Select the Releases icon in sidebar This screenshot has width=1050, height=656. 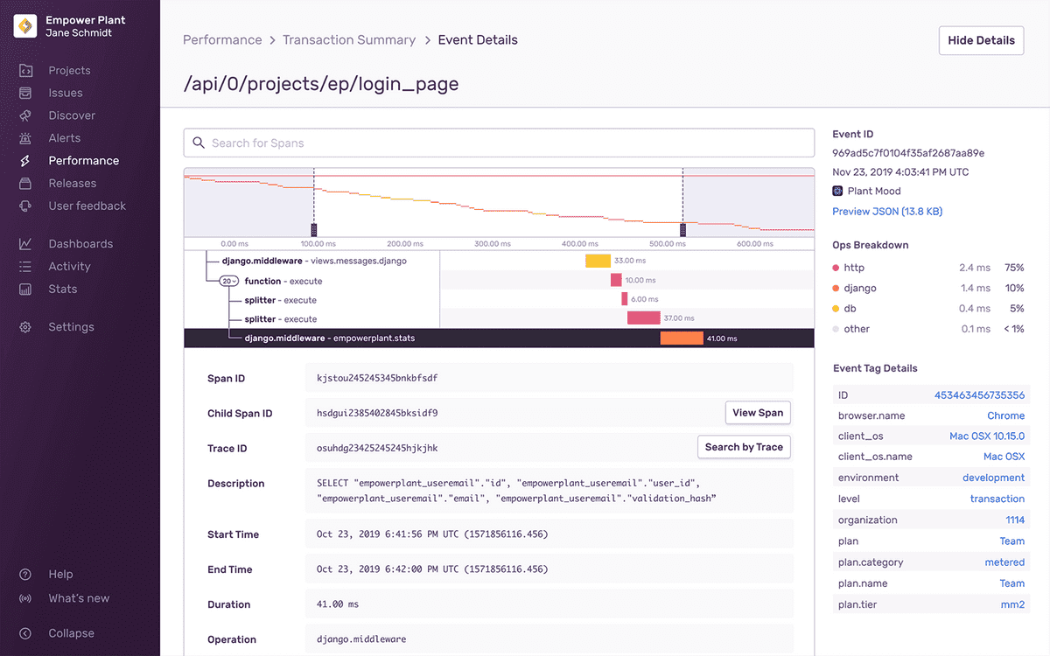point(25,184)
